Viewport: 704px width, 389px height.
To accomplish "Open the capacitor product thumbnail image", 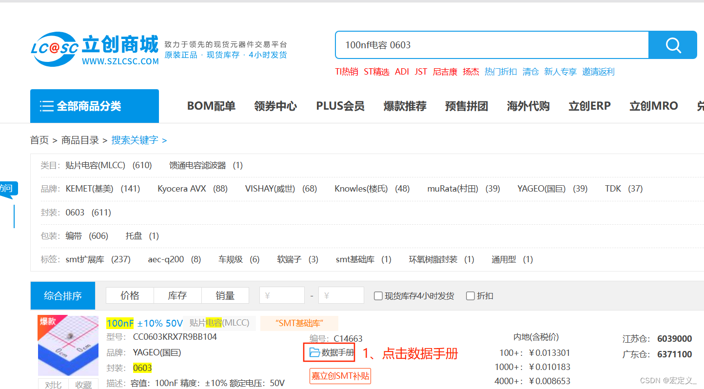I will pyautogui.click(x=68, y=346).
